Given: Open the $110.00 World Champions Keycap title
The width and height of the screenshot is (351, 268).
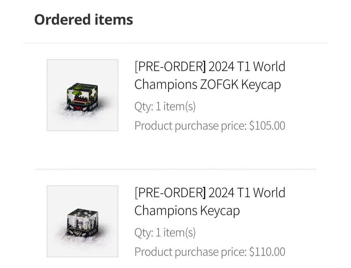Looking at the screenshot, I should coord(210,202).
